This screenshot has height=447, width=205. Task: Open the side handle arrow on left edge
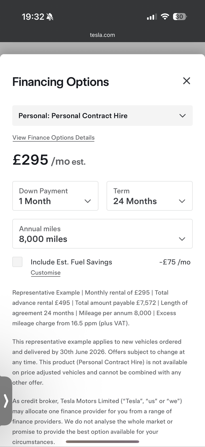click(x=6, y=401)
